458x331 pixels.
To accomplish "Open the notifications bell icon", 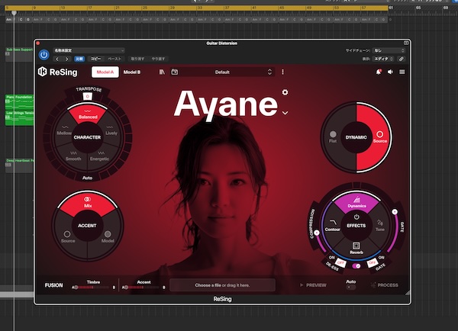I will click(379, 72).
